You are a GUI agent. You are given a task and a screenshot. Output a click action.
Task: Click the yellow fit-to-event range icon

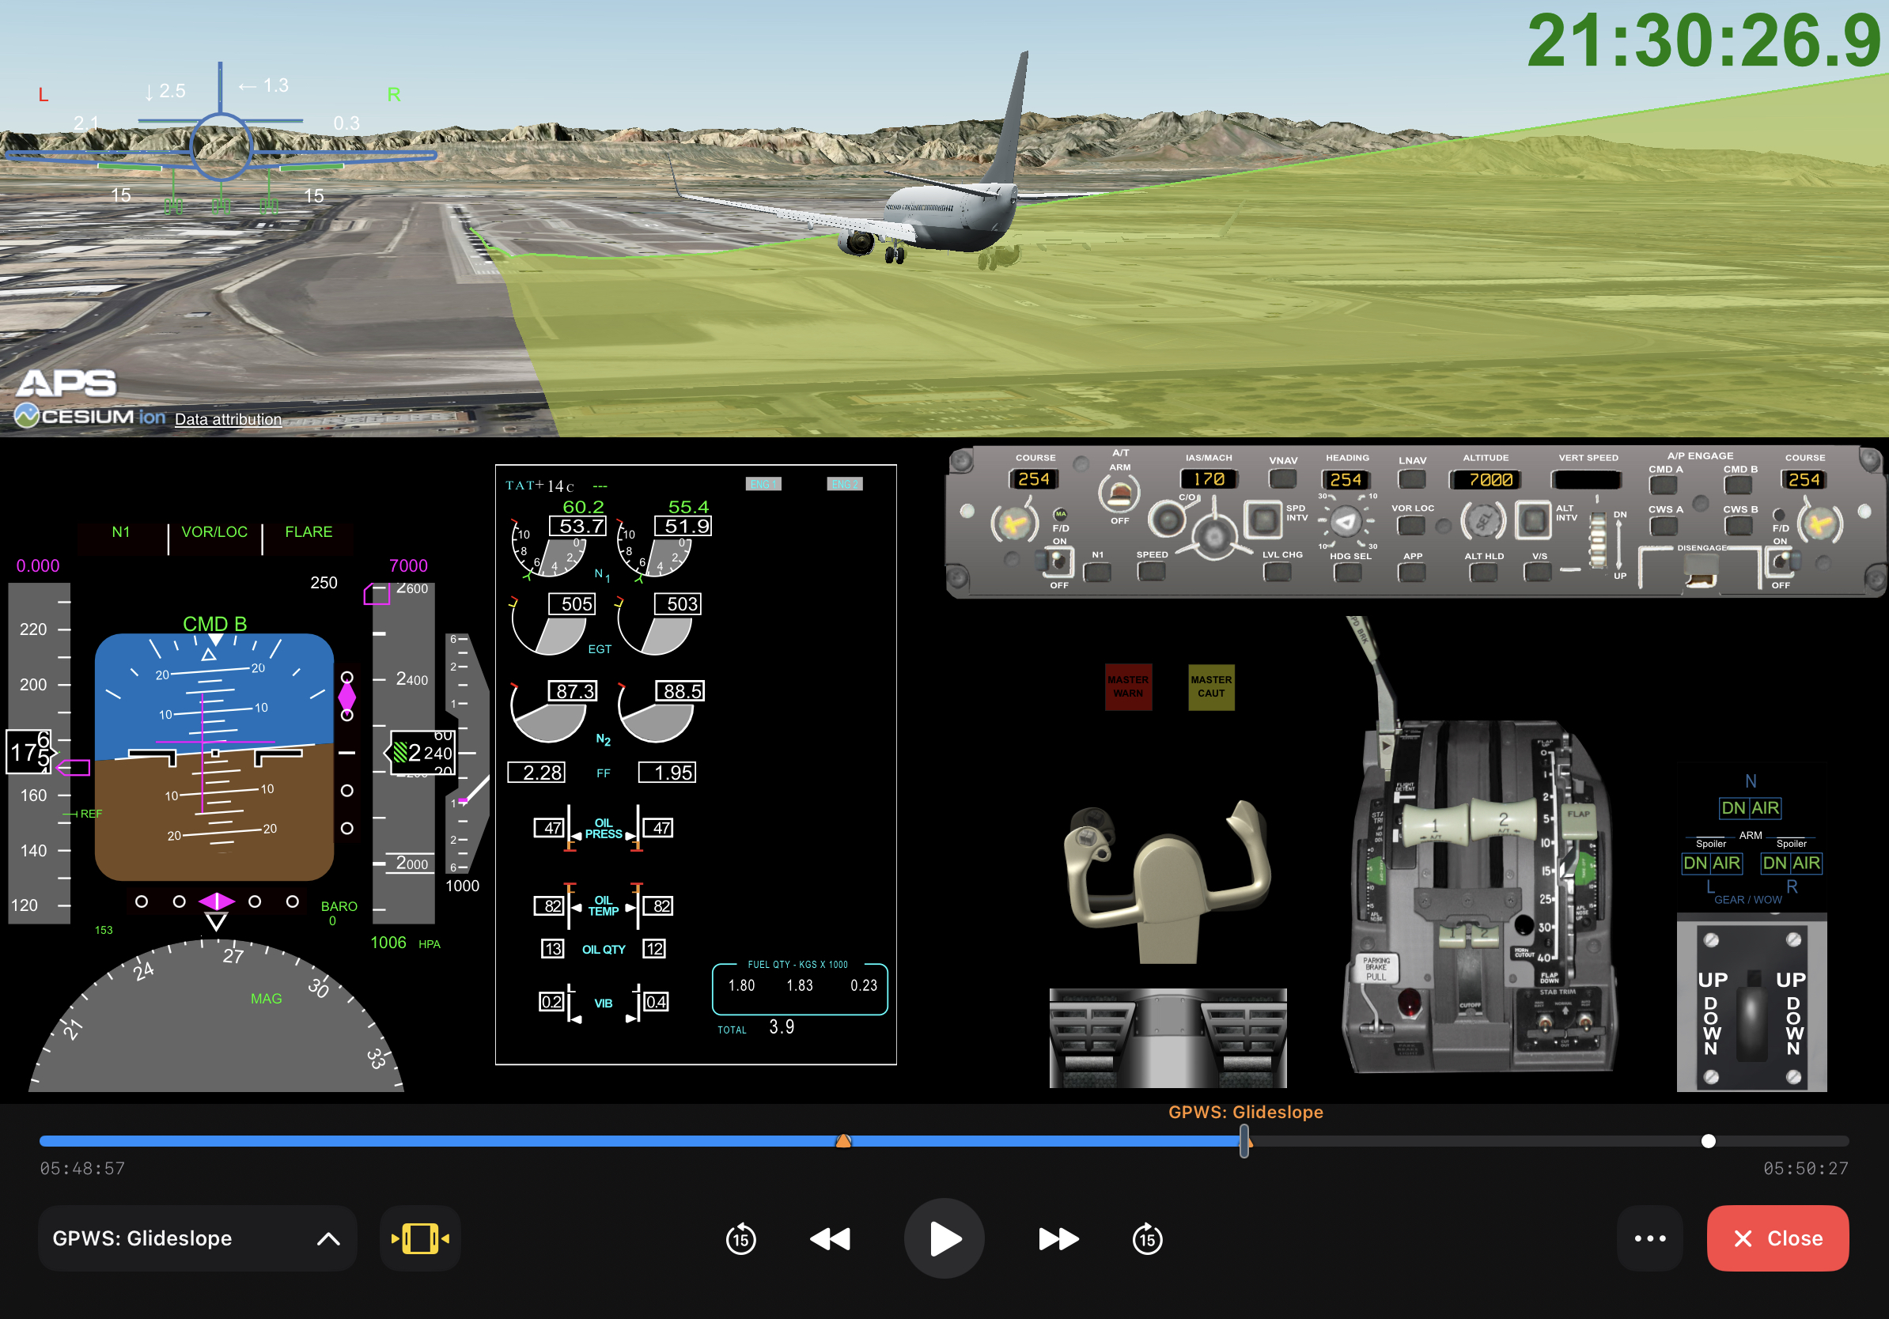pyautogui.click(x=419, y=1238)
